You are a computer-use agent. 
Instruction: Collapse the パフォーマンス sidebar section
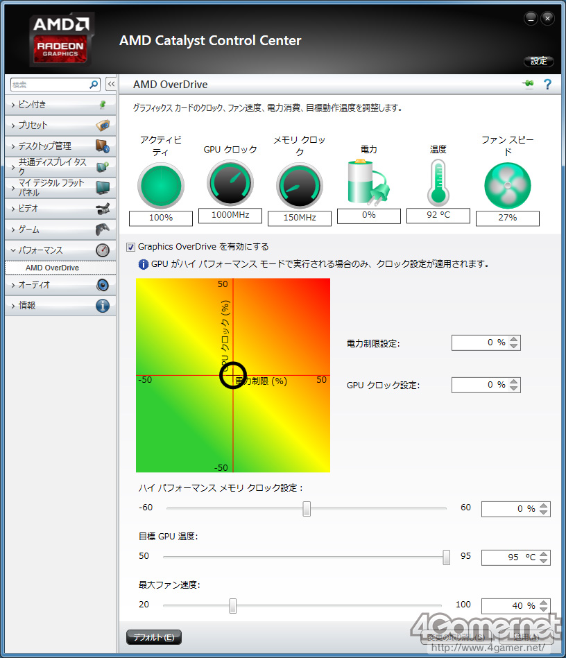60,250
